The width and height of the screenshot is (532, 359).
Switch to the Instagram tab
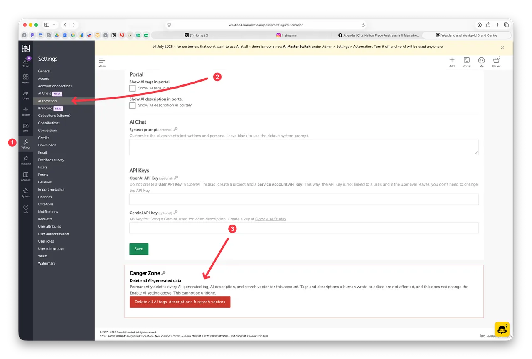[286, 35]
